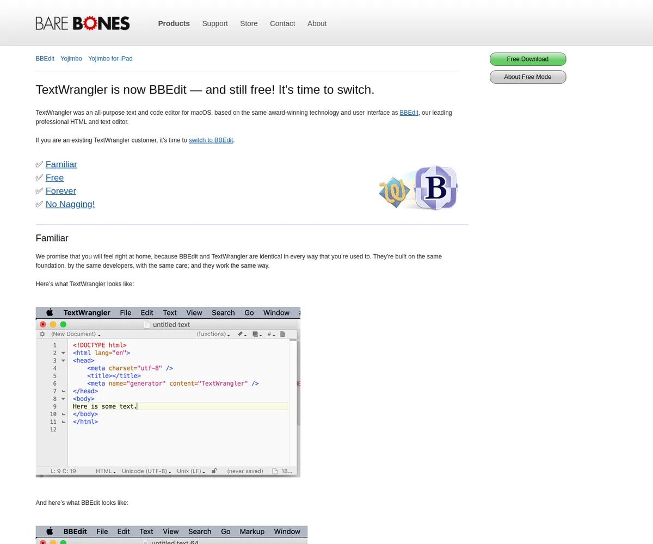
Task: Open the (functions) dropdown in TextWrangler
Action: (x=213, y=334)
